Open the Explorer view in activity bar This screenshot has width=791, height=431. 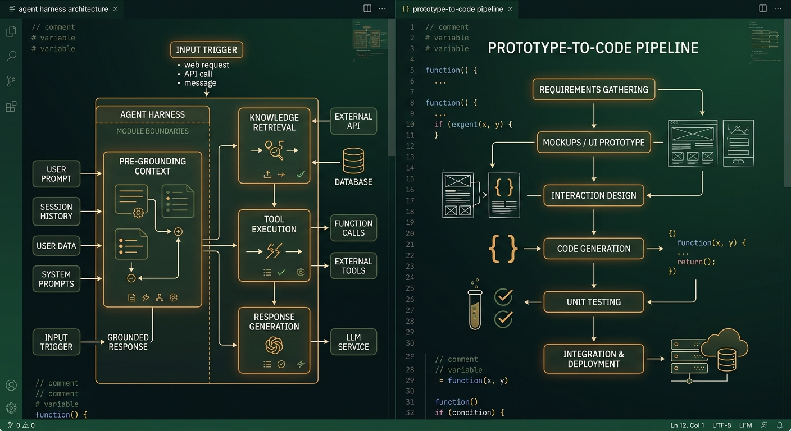(x=11, y=31)
